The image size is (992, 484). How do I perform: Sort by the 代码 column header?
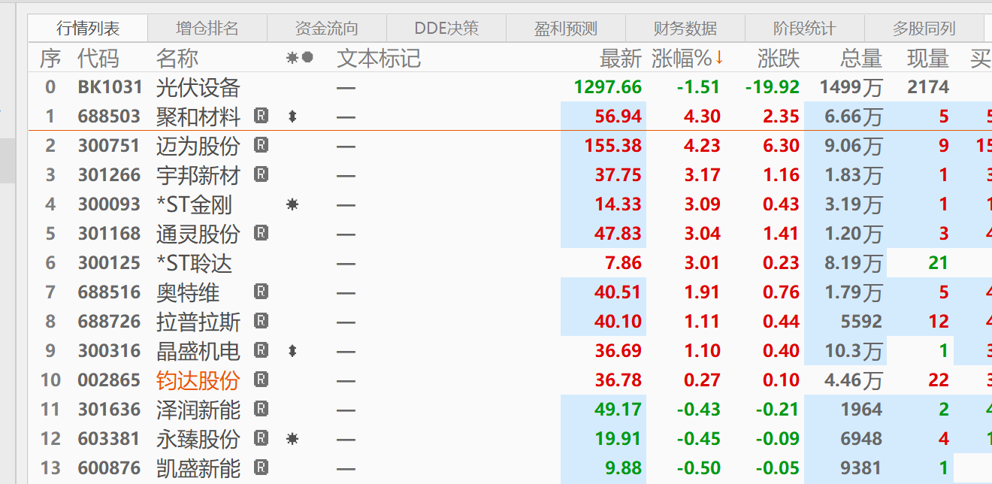[98, 58]
